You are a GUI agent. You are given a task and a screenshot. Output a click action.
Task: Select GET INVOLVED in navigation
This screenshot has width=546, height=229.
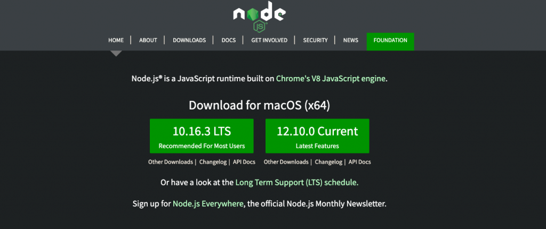[x=269, y=40]
